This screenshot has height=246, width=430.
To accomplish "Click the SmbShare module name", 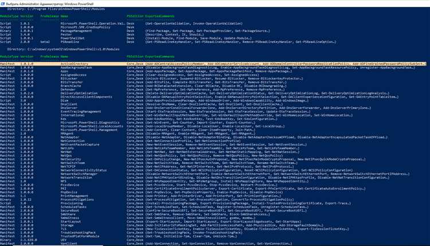I will pos(68,214).
